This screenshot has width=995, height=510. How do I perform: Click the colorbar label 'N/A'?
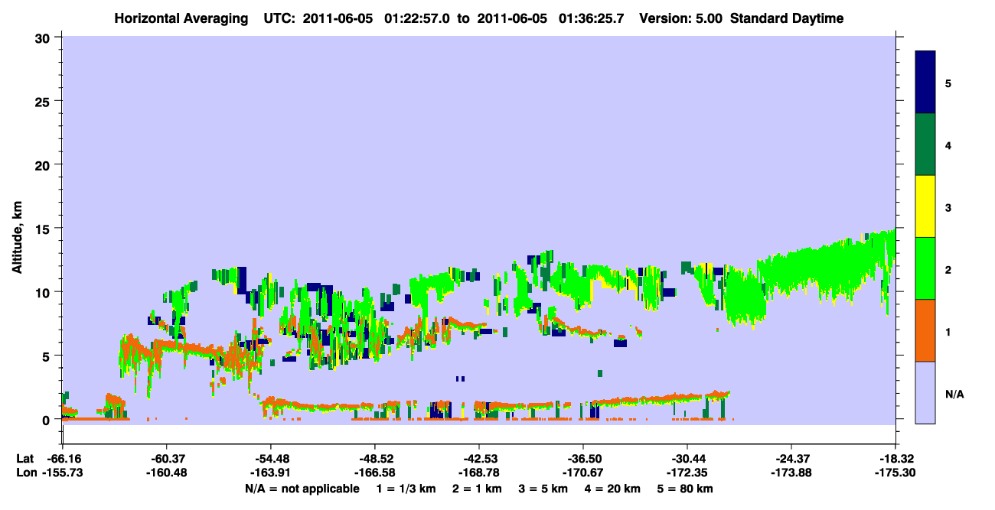954,395
